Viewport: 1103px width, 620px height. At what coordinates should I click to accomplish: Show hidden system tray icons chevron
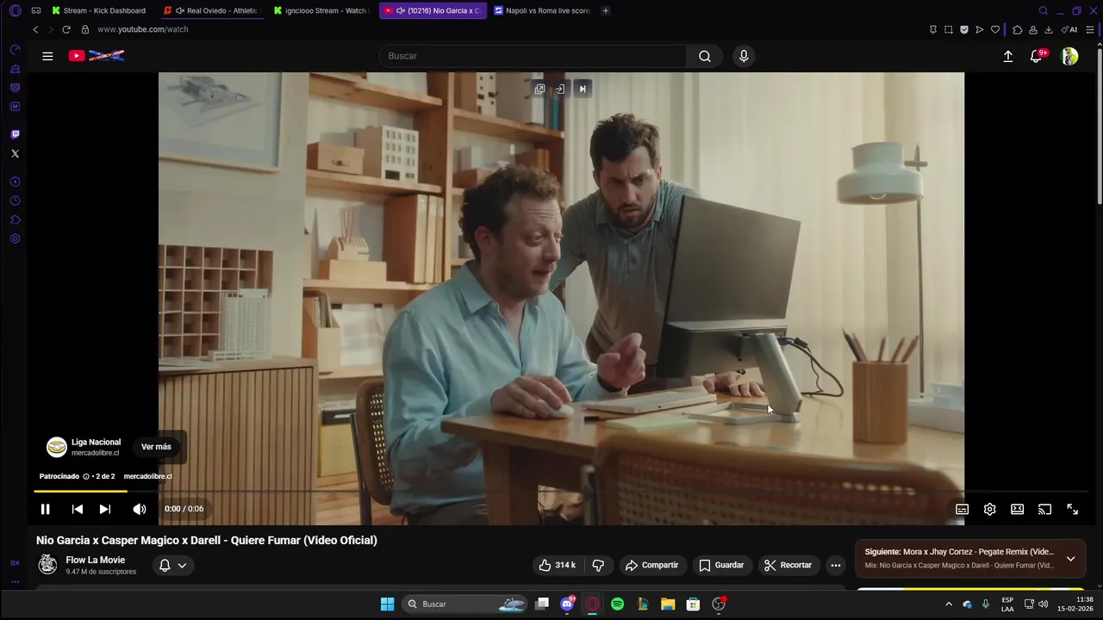pos(949,604)
